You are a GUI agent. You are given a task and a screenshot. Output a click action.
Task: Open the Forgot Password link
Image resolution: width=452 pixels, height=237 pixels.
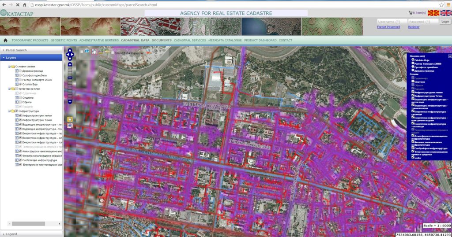tap(388, 27)
